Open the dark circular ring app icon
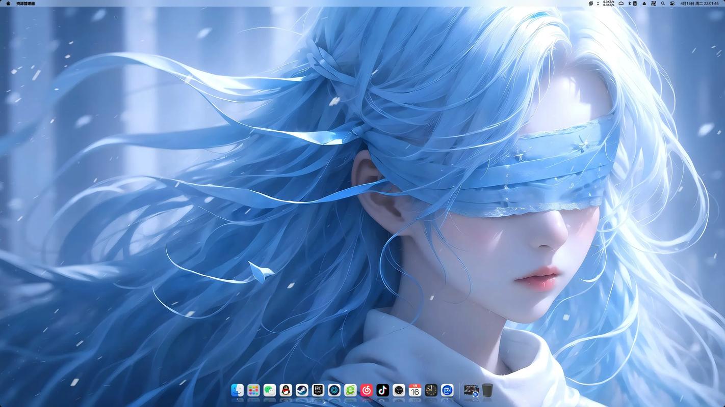This screenshot has width=725, height=407. pyautogui.click(x=334, y=390)
